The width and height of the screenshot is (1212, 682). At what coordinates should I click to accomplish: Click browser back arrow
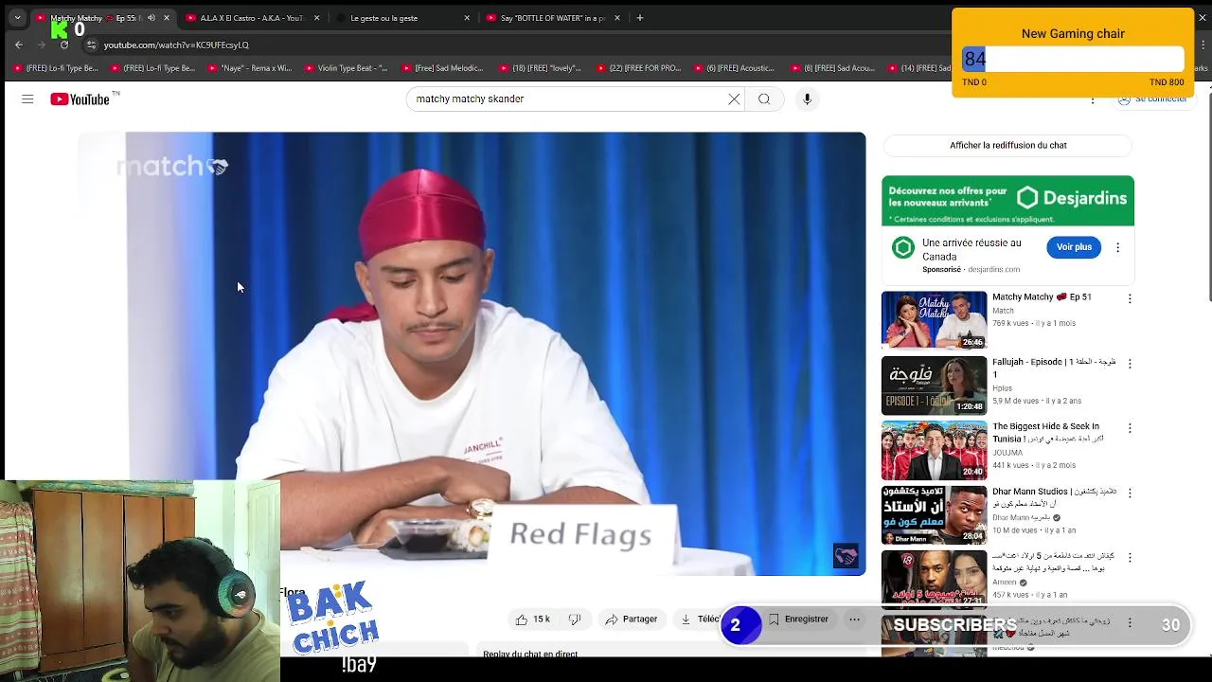pos(19,45)
